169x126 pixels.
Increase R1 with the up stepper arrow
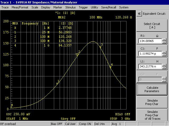(164, 40)
